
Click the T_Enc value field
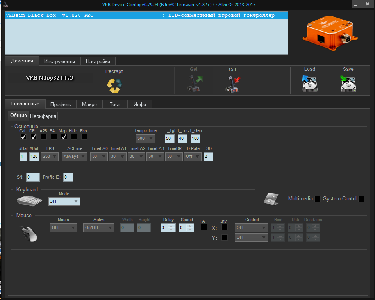[x=182, y=139]
